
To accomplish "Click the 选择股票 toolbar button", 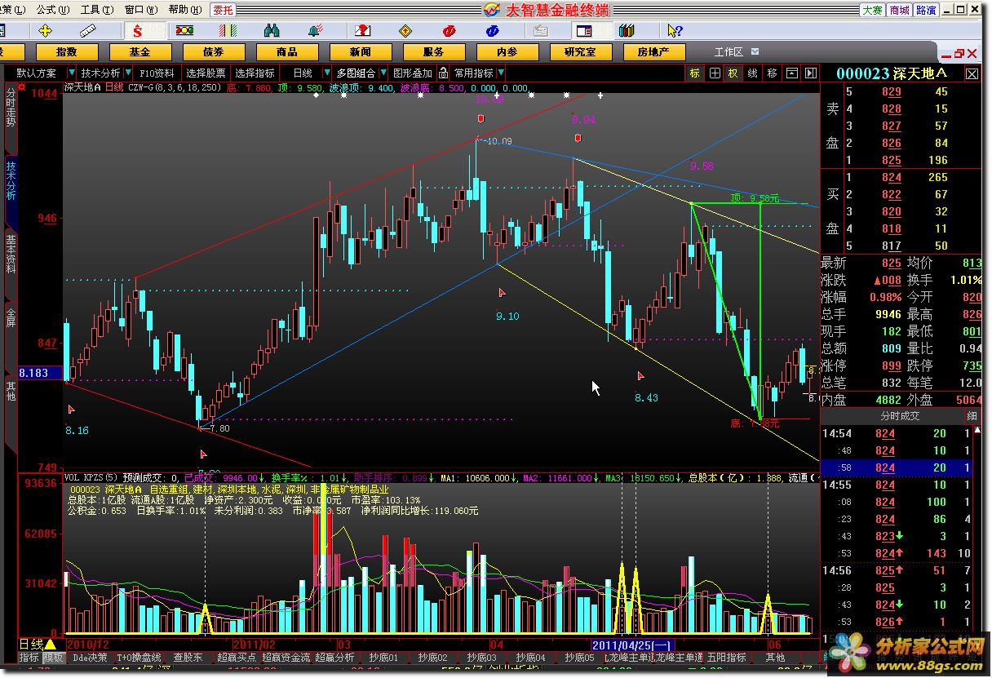I will coord(206,73).
